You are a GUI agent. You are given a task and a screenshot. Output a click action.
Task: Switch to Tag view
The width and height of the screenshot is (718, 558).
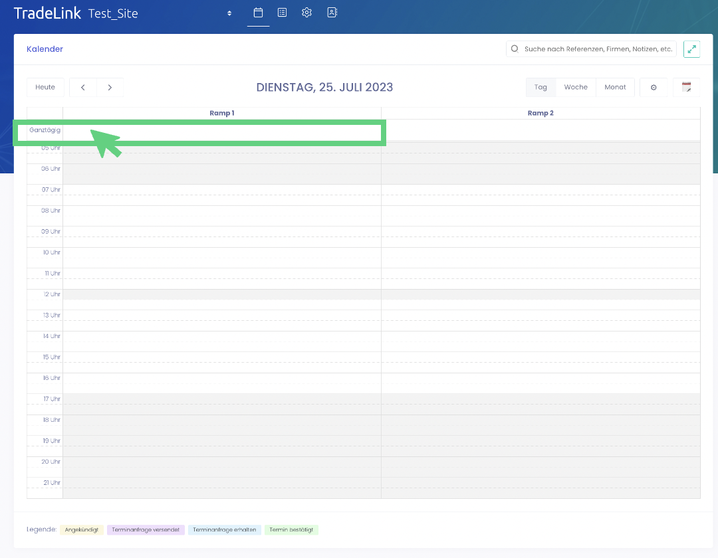click(540, 88)
